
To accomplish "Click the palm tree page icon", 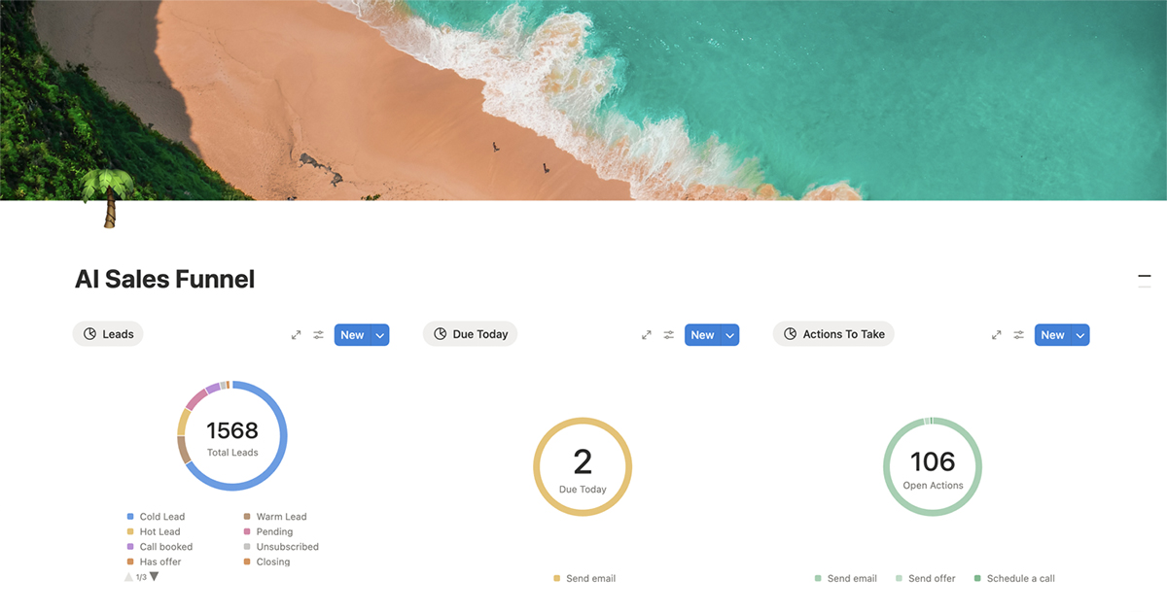I will tap(103, 198).
